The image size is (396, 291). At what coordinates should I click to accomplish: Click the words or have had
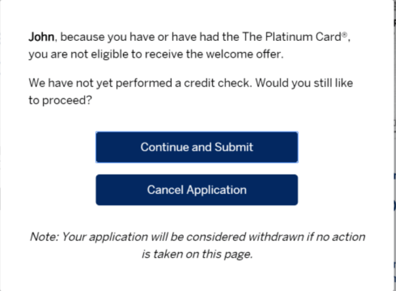coord(172,38)
